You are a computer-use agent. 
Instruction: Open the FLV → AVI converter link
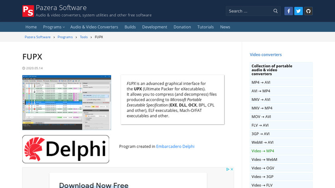(281, 125)
